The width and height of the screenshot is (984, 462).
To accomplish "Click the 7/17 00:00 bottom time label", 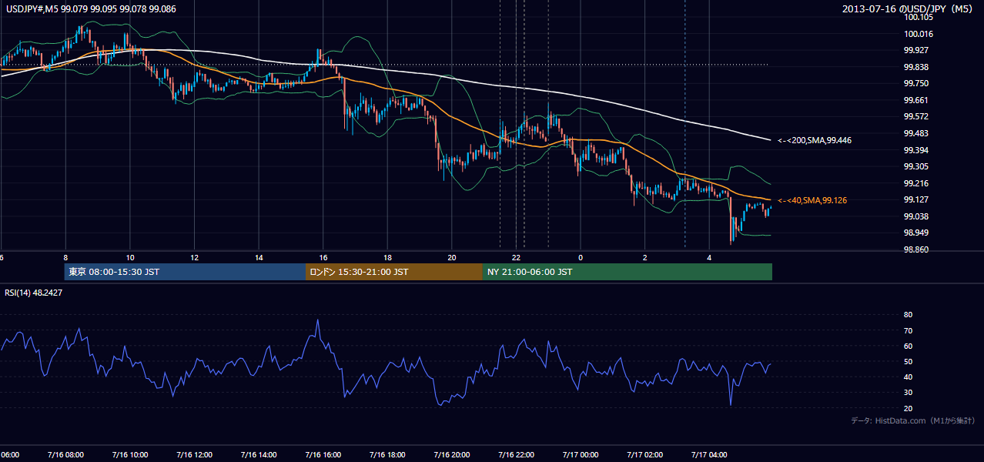I will tap(581, 454).
